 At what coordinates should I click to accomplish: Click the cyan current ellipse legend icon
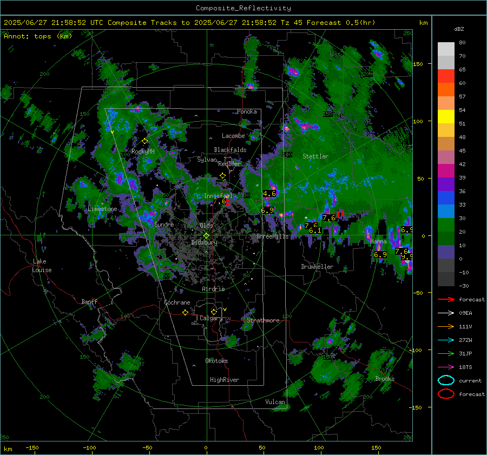[446, 380]
